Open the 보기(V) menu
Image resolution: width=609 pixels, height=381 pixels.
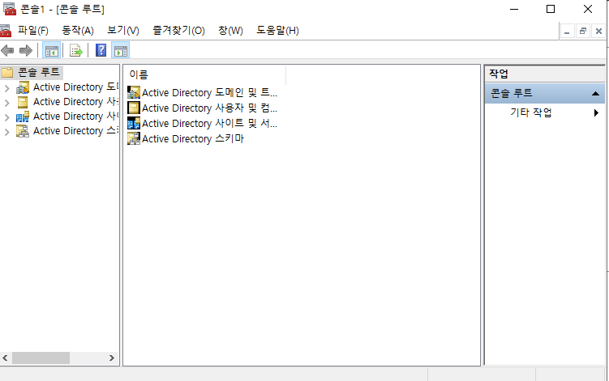click(123, 31)
